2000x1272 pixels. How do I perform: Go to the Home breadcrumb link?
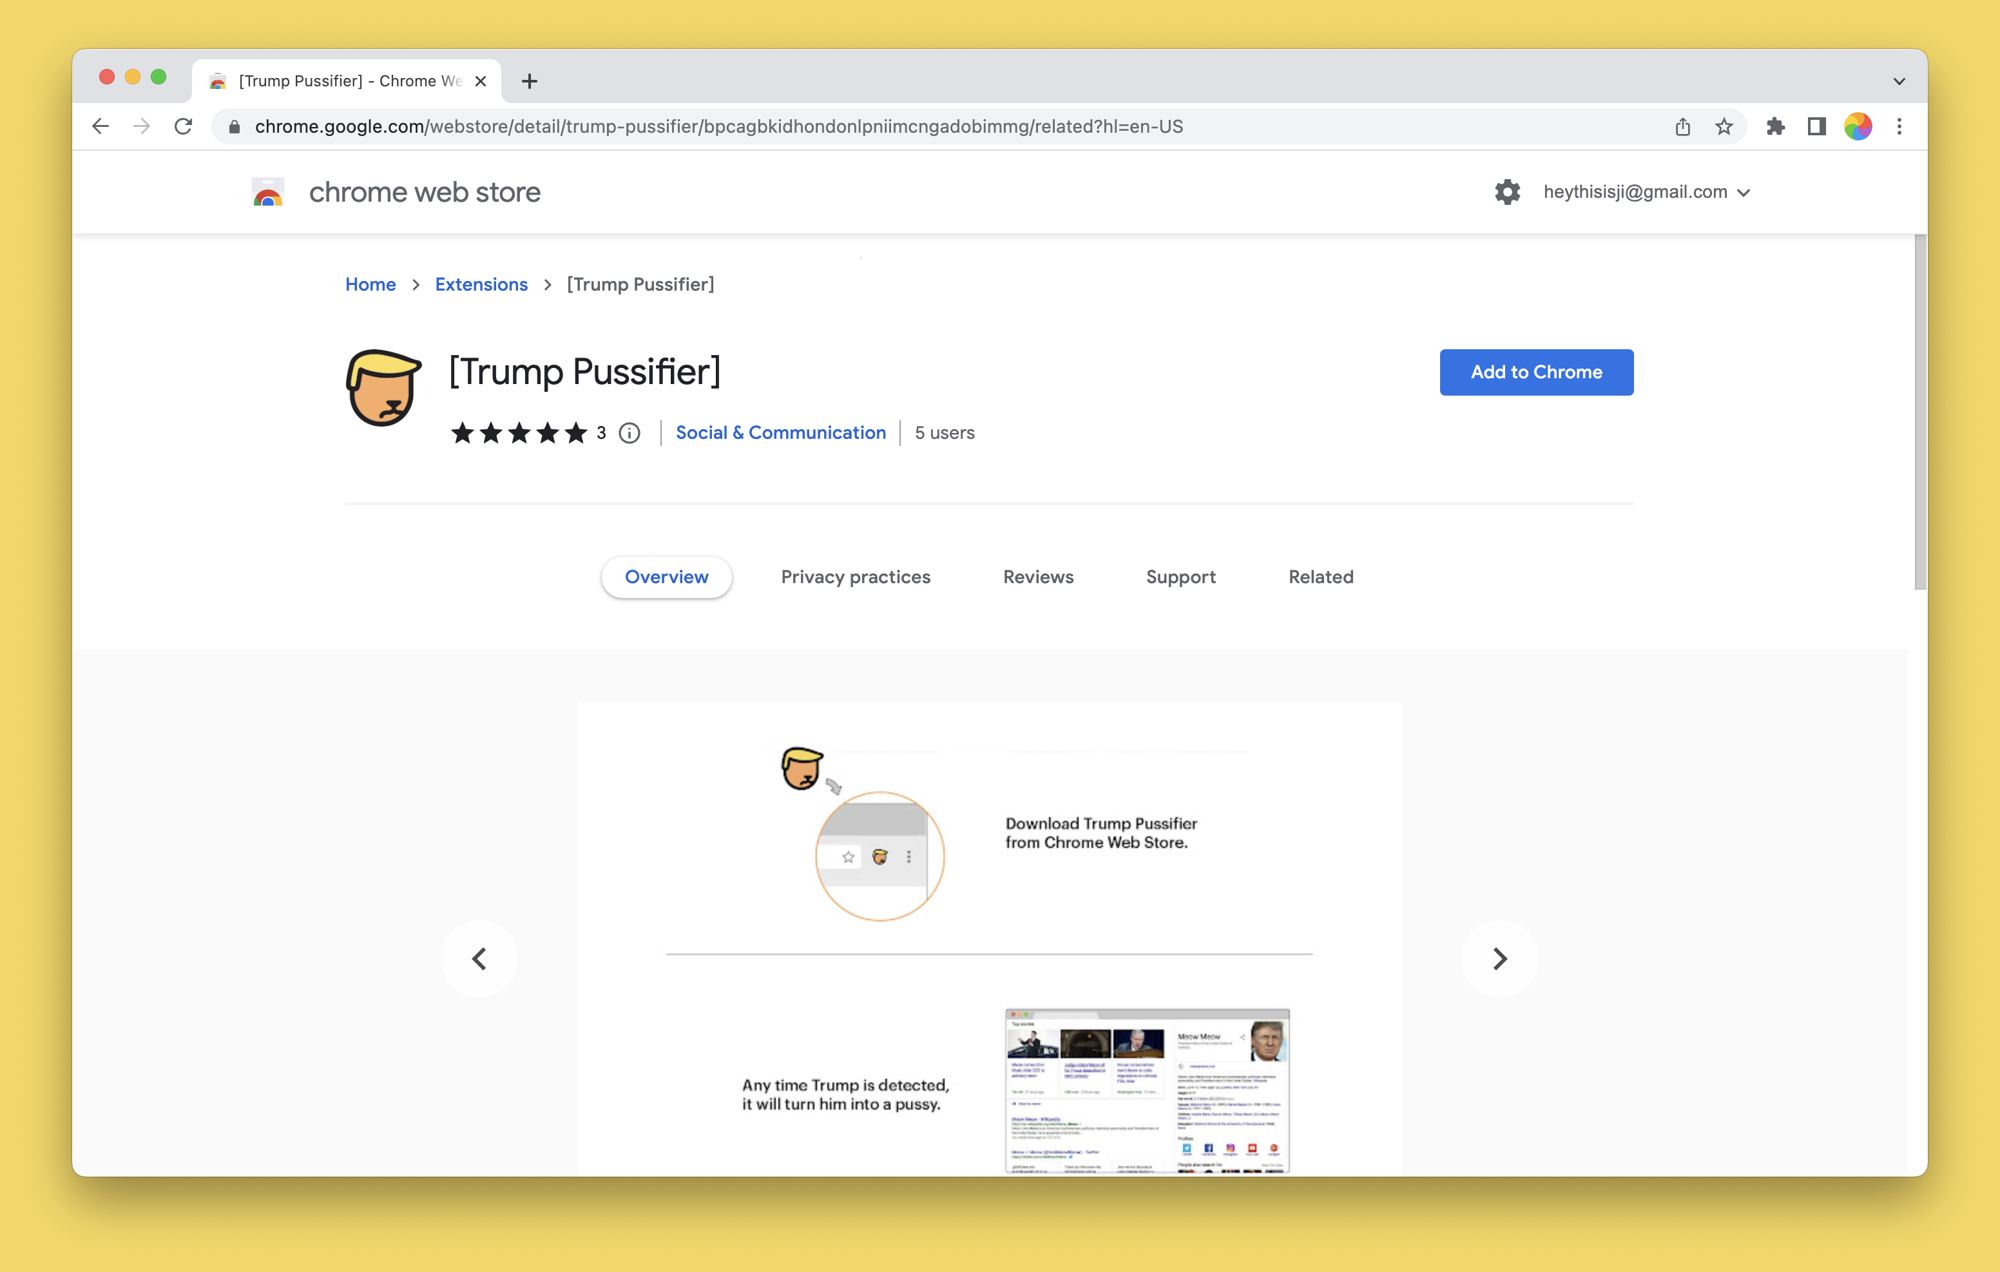coord(370,284)
